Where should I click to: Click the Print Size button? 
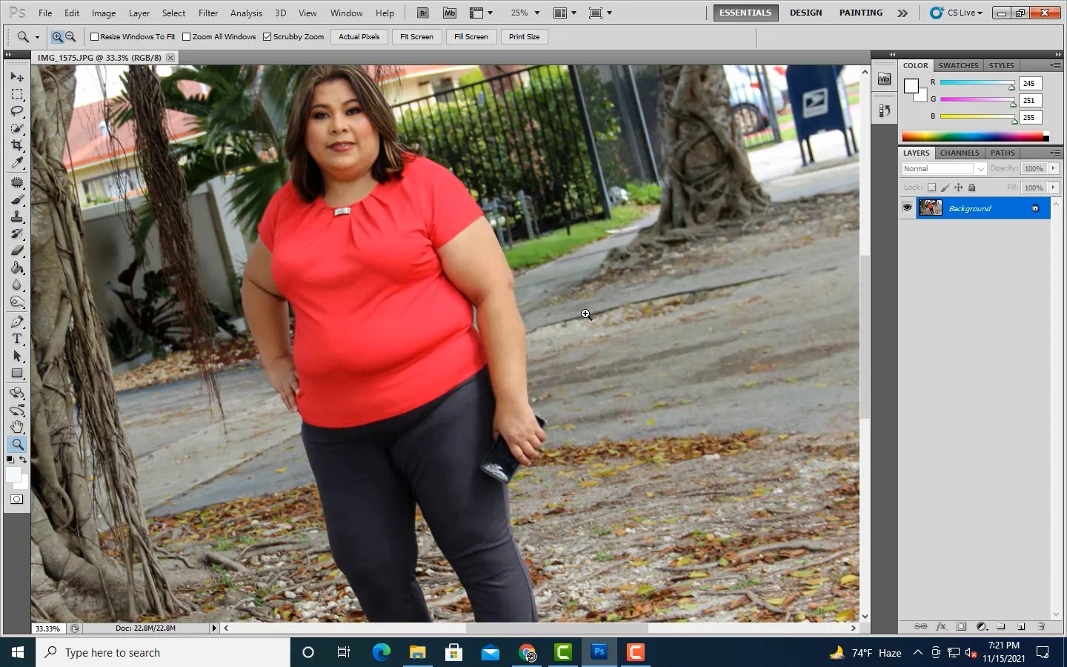(525, 36)
